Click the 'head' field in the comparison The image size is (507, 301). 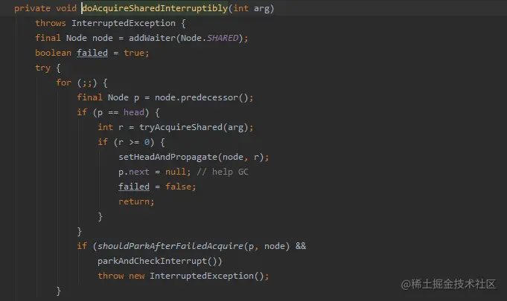[133, 112]
